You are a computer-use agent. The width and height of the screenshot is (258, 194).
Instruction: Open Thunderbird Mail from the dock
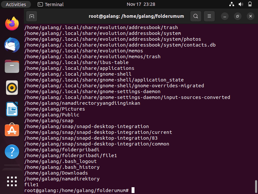pos(12,45)
